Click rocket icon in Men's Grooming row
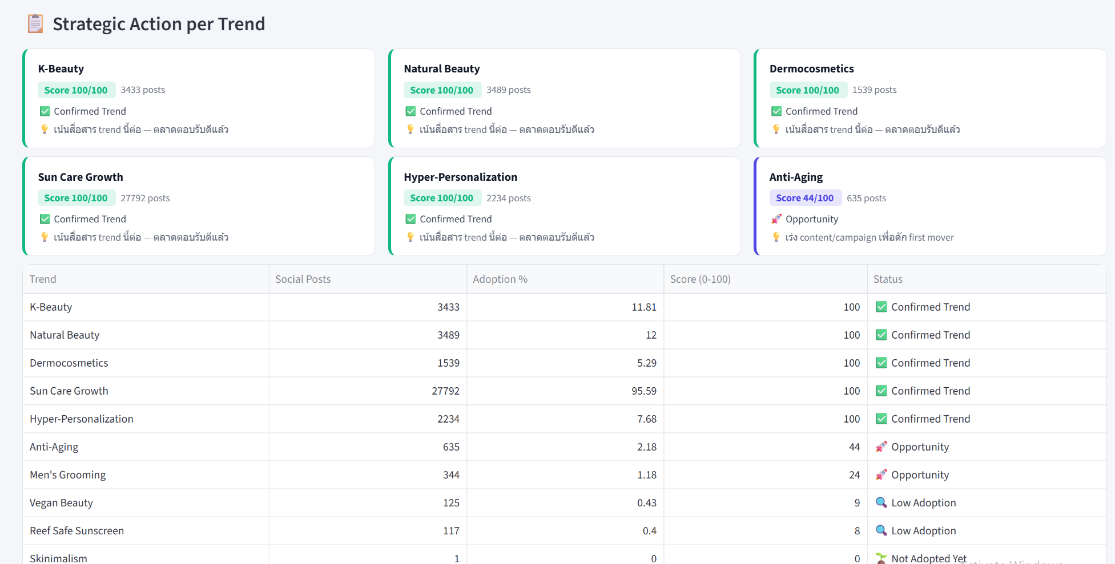The height and width of the screenshot is (564, 1115). 881,474
